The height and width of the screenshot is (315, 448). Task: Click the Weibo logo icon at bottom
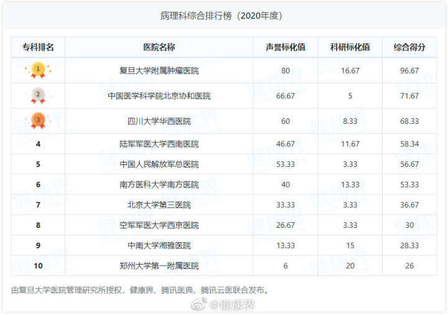tap(199, 304)
